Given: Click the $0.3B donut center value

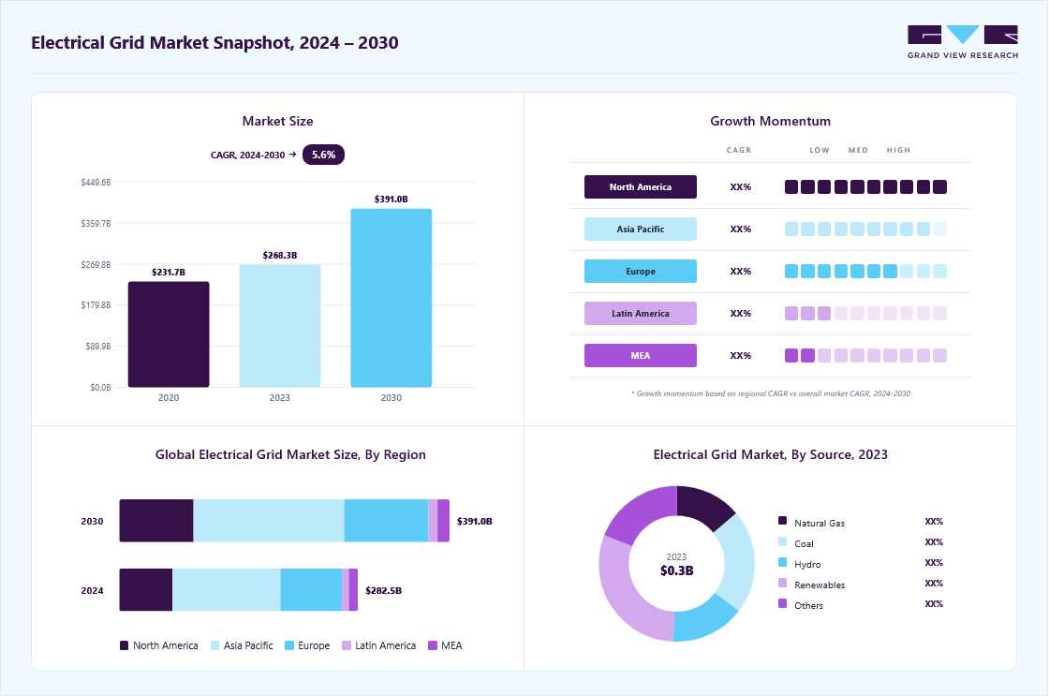Looking at the screenshot, I should point(676,570).
